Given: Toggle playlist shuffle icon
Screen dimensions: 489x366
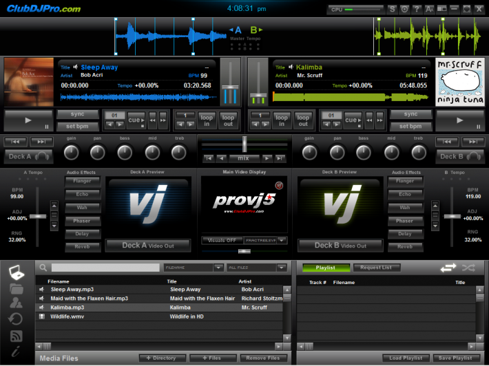Looking at the screenshot, I should point(468,268).
